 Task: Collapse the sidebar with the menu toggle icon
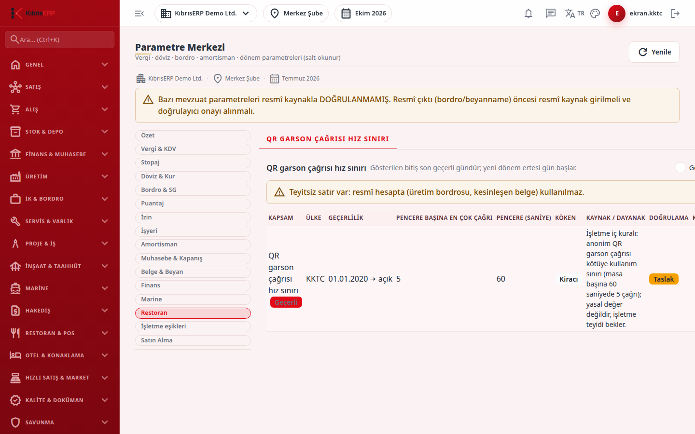[x=139, y=14]
